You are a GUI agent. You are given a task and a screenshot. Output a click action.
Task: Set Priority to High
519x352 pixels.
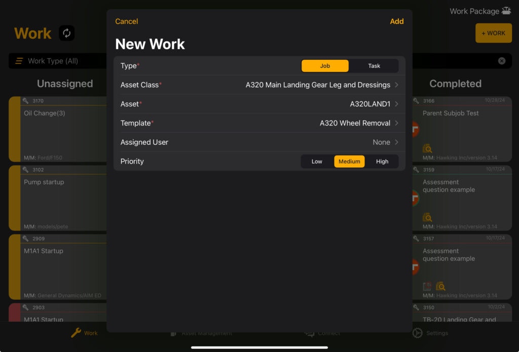382,161
